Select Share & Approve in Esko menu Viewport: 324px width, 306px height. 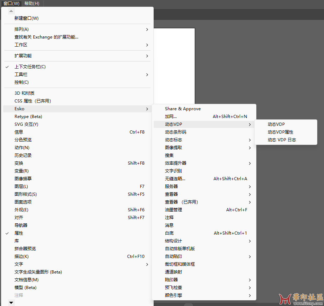pyautogui.click(x=183, y=109)
